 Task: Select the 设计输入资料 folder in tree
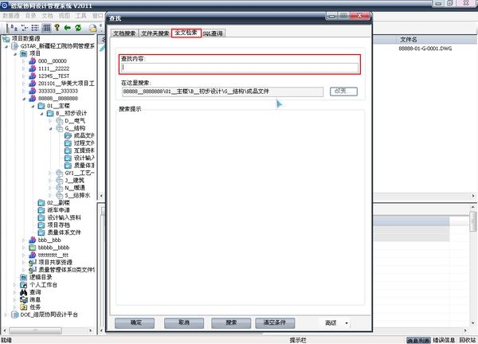click(x=64, y=217)
